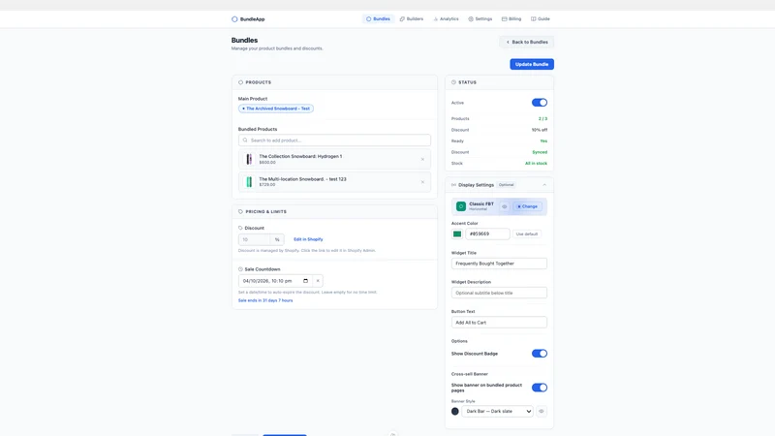
Task: Click the Hydrogen 1 snowboard thumbnail
Action: coord(249,159)
